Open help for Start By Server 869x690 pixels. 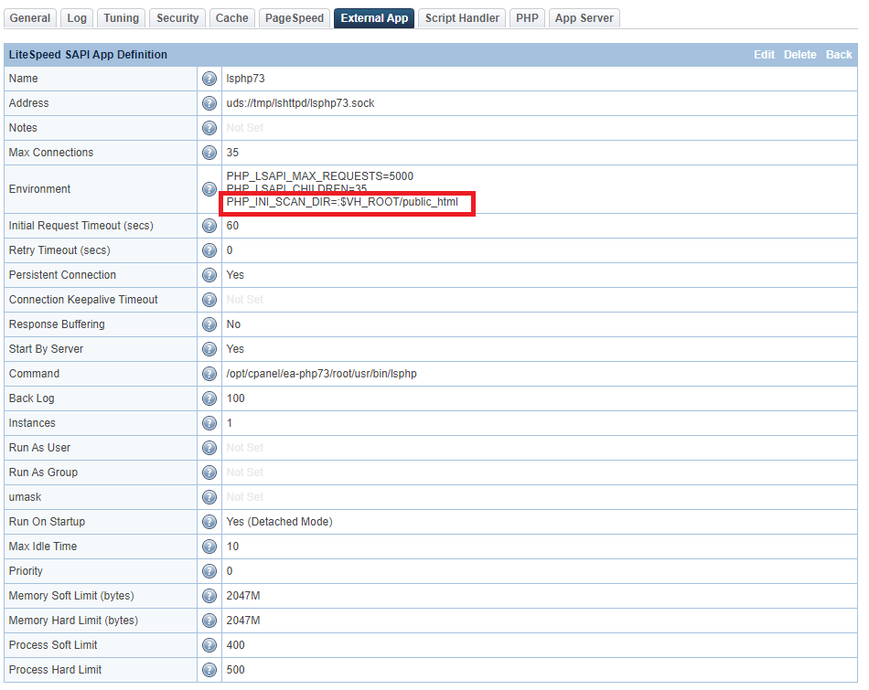[209, 349]
